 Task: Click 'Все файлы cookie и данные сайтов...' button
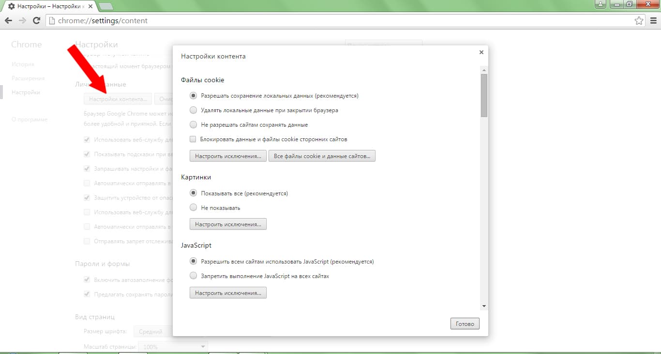(322, 156)
